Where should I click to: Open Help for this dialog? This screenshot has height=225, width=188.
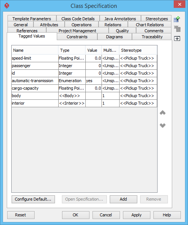click(167, 215)
